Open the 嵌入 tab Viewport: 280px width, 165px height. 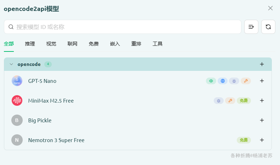[x=115, y=44]
